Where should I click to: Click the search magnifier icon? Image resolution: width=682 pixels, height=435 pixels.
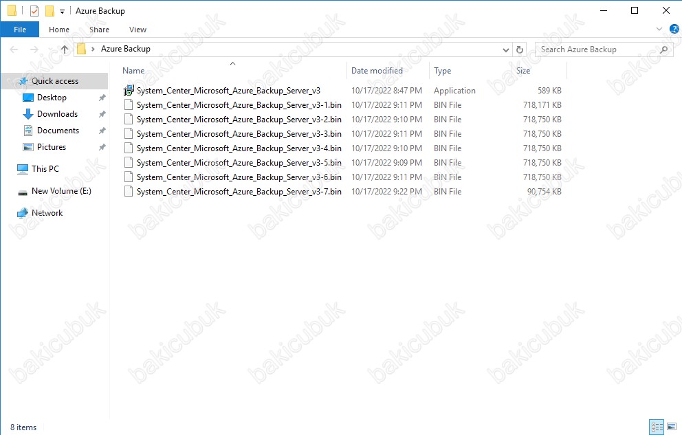pyautogui.click(x=663, y=49)
